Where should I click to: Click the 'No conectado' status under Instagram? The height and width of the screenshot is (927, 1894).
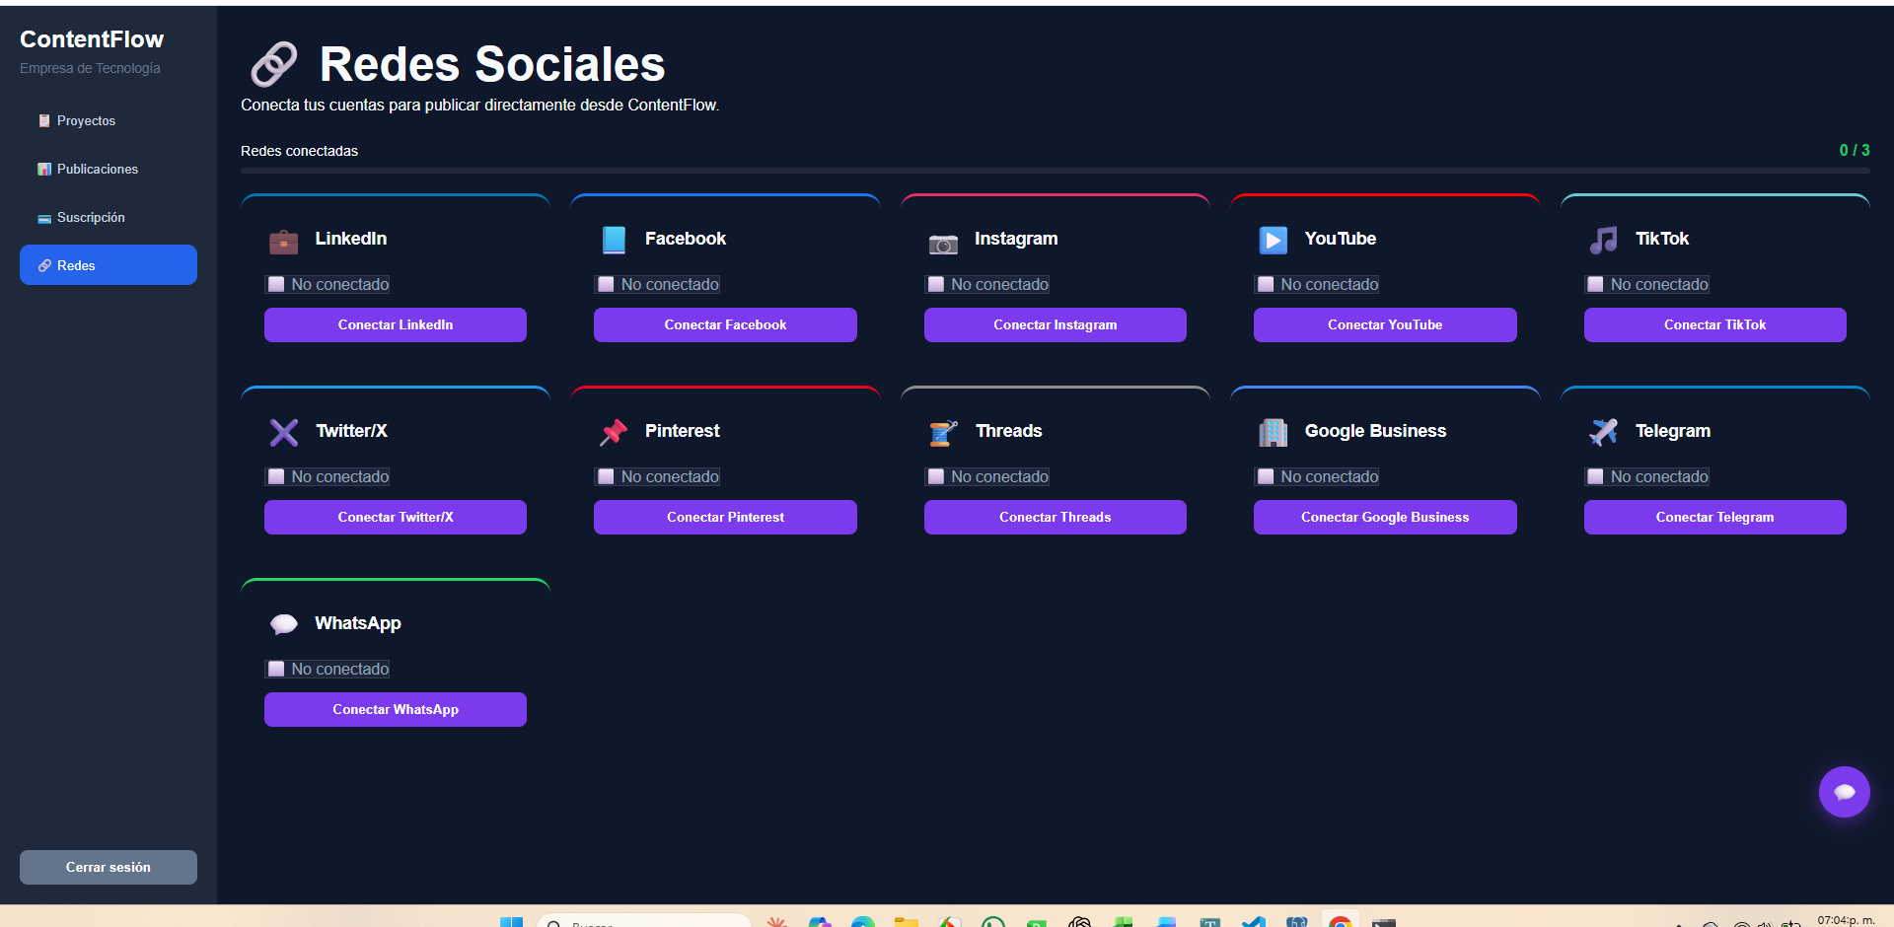click(987, 284)
